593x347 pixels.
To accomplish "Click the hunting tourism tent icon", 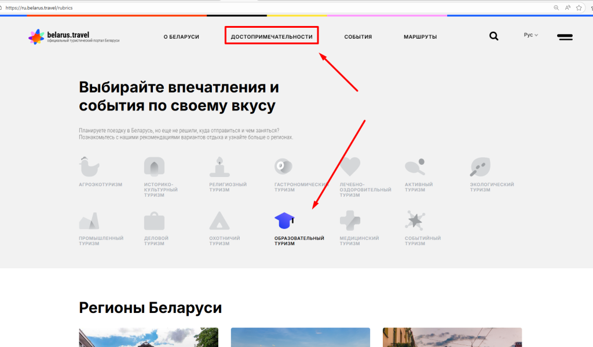I will [x=219, y=220].
